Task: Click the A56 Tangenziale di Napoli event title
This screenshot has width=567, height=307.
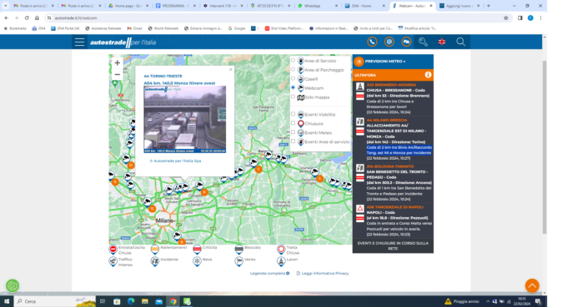Action: [x=395, y=207]
